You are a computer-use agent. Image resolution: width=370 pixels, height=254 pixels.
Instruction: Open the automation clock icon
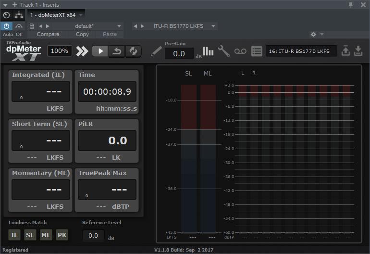[7, 15]
